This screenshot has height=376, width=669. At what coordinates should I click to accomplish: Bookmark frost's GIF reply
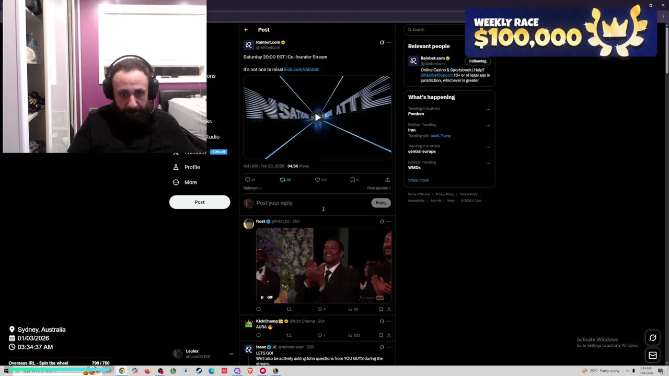point(381,309)
